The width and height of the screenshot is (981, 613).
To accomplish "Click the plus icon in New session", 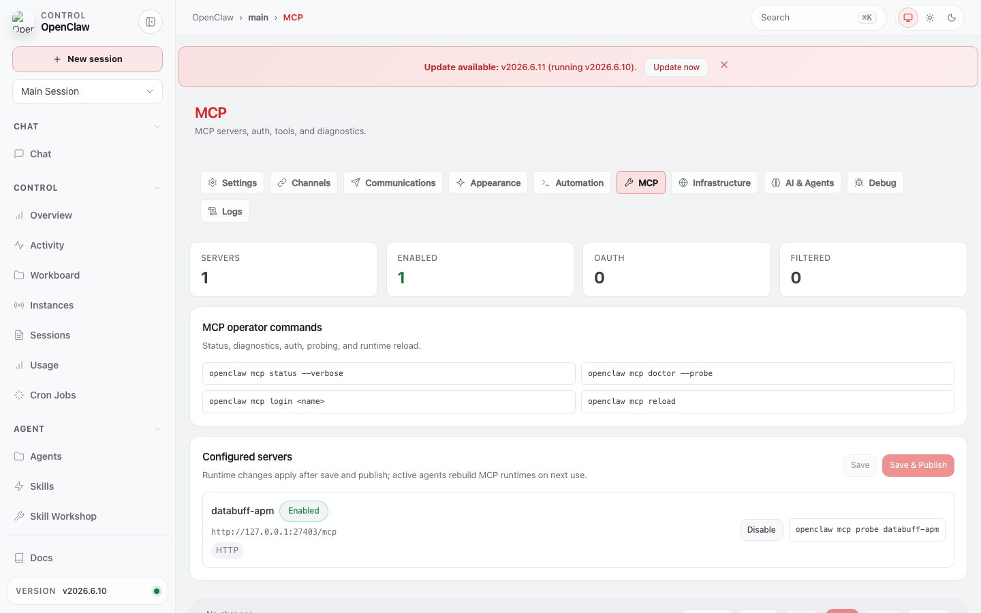I will tap(57, 59).
